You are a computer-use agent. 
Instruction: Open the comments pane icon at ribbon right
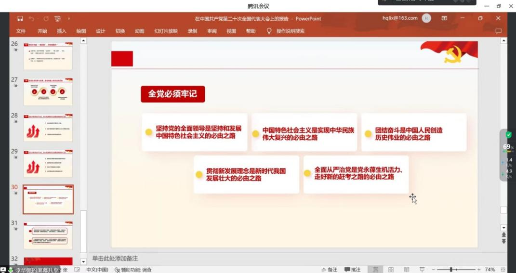[498, 31]
